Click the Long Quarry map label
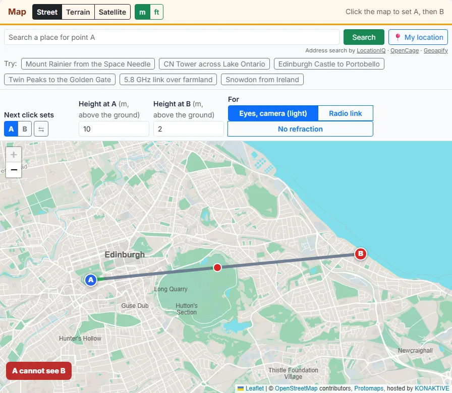This screenshot has width=452, height=393. (x=171, y=289)
